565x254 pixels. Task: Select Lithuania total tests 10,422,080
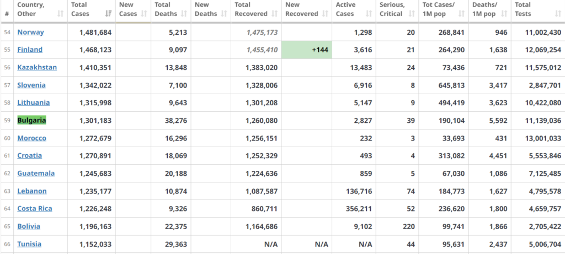coord(543,103)
